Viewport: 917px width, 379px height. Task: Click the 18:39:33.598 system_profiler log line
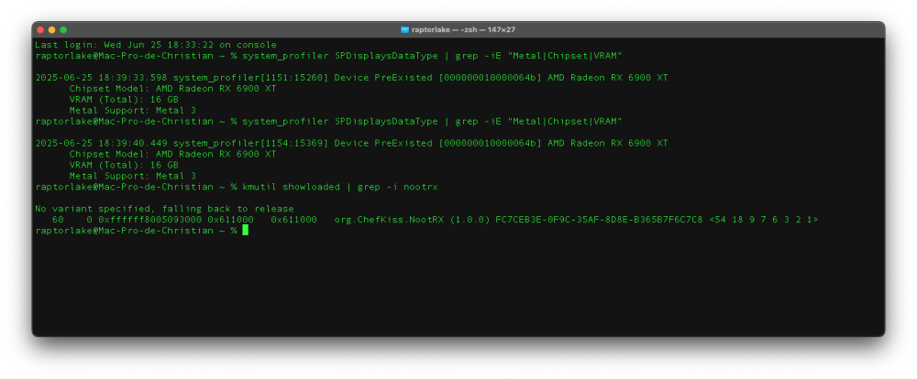pos(351,78)
